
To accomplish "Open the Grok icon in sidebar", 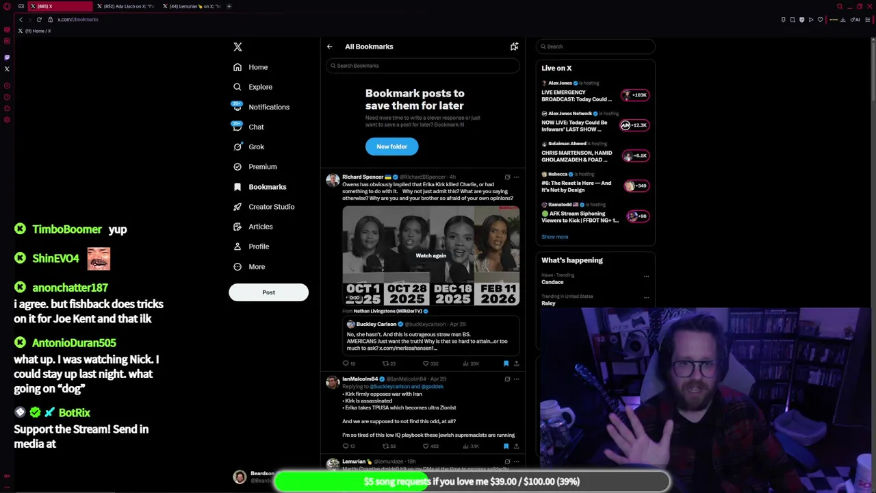I will (237, 147).
